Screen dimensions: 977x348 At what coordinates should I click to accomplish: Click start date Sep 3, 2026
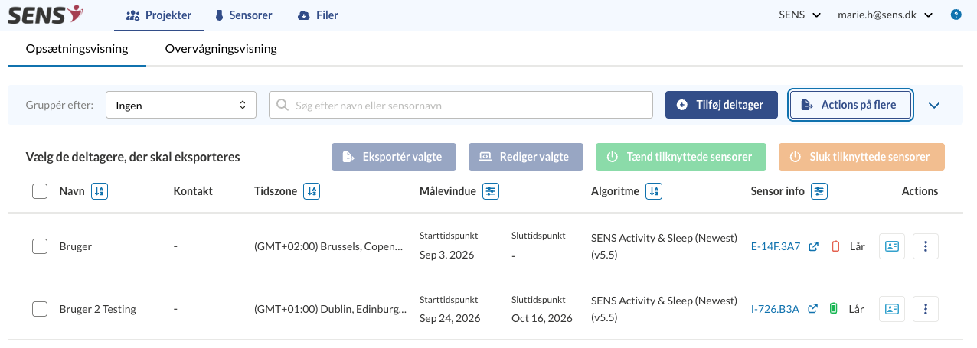coord(447,255)
